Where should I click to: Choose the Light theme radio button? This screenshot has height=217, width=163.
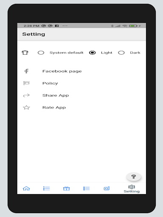click(93, 53)
